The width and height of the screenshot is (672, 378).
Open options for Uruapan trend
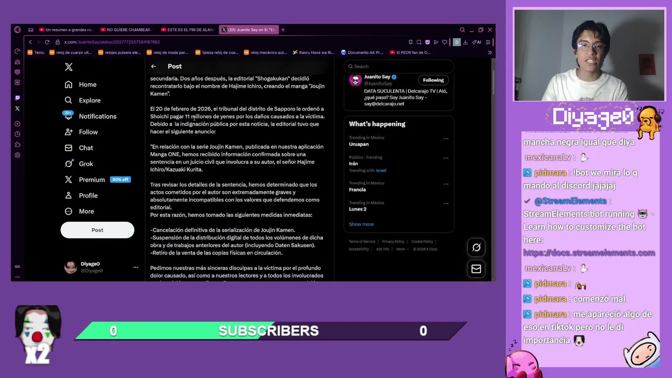pos(446,139)
